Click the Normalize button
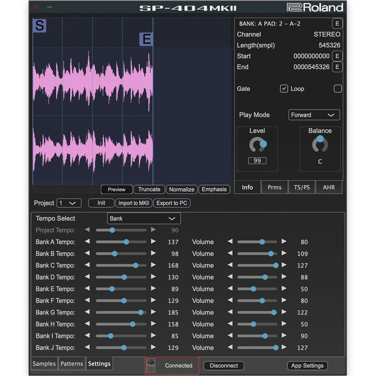376x376 pixels. click(182, 189)
